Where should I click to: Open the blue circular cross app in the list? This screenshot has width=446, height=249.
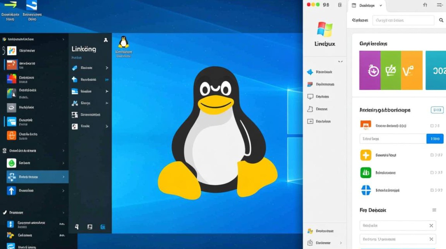pos(366,190)
